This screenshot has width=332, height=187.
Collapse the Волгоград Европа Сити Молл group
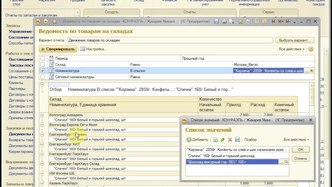click(x=42, y=125)
